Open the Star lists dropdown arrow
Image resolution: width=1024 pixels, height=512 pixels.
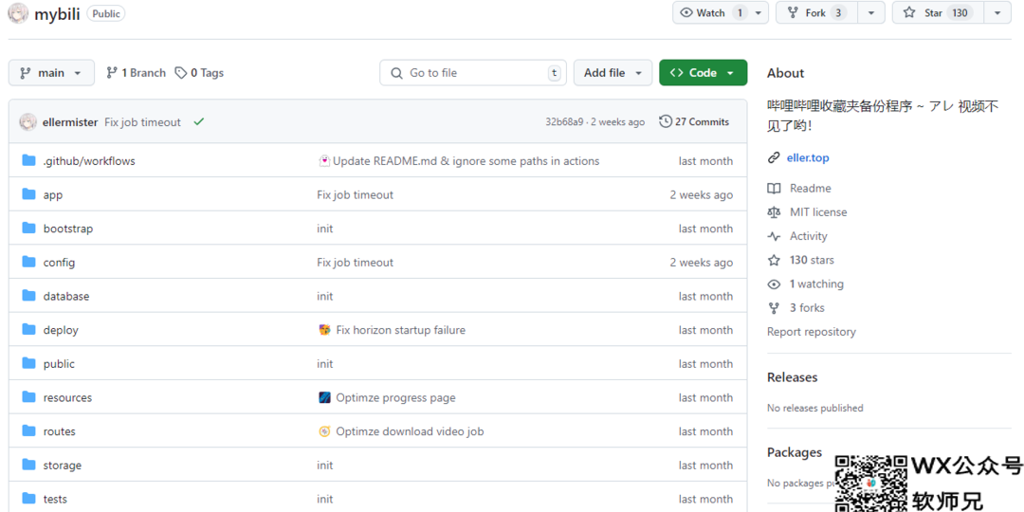point(997,12)
